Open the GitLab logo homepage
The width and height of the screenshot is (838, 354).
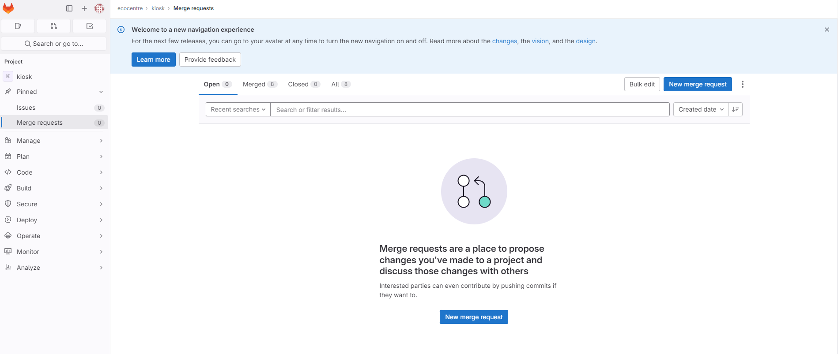point(8,8)
